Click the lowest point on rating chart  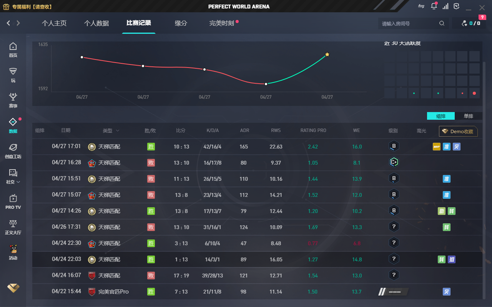click(266, 84)
